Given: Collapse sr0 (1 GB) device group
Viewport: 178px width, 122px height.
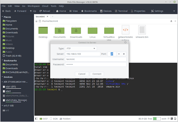Looking at the screenshot, I should 2,106.
